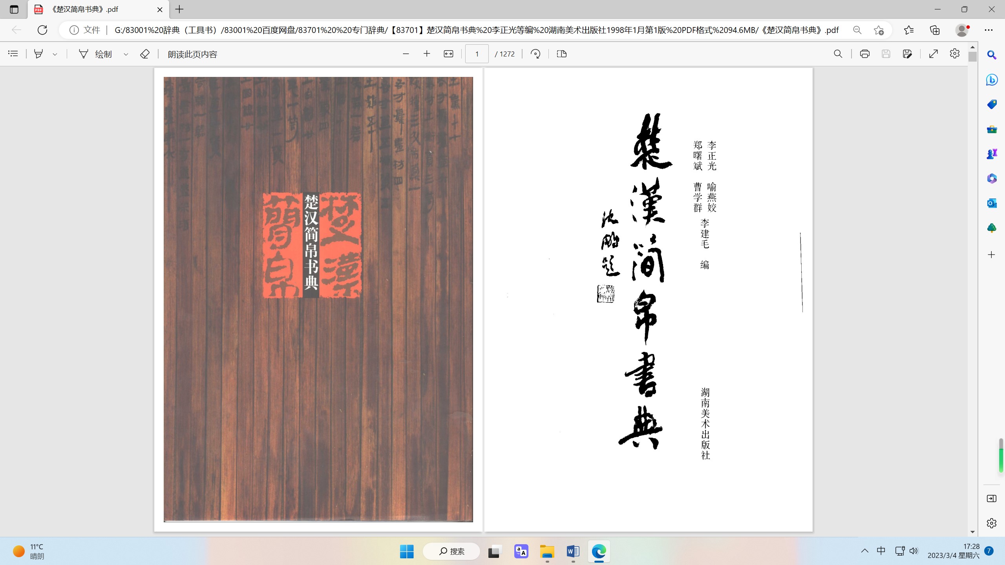Viewport: 1005px width, 565px height.
Task: Open File Explorer from taskbar
Action: [547, 551]
